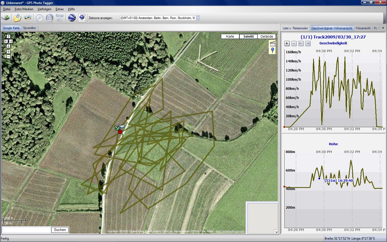The width and height of the screenshot is (387, 242).
Task: Click the clapperboard icon on the map
Action: pyautogui.click(x=273, y=44)
